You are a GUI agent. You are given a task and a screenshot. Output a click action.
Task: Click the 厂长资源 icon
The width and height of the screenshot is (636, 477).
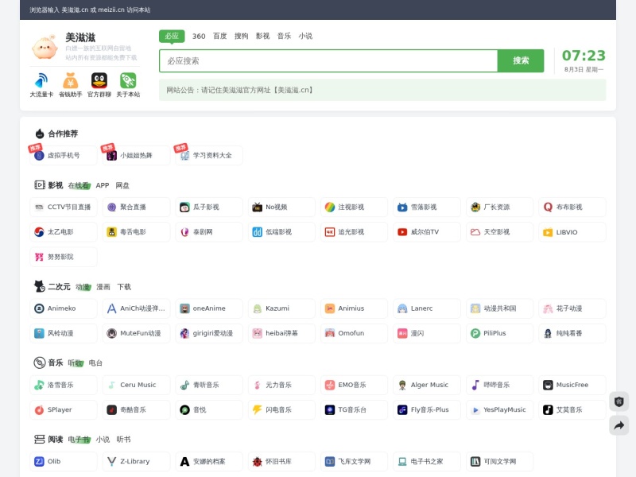point(475,207)
